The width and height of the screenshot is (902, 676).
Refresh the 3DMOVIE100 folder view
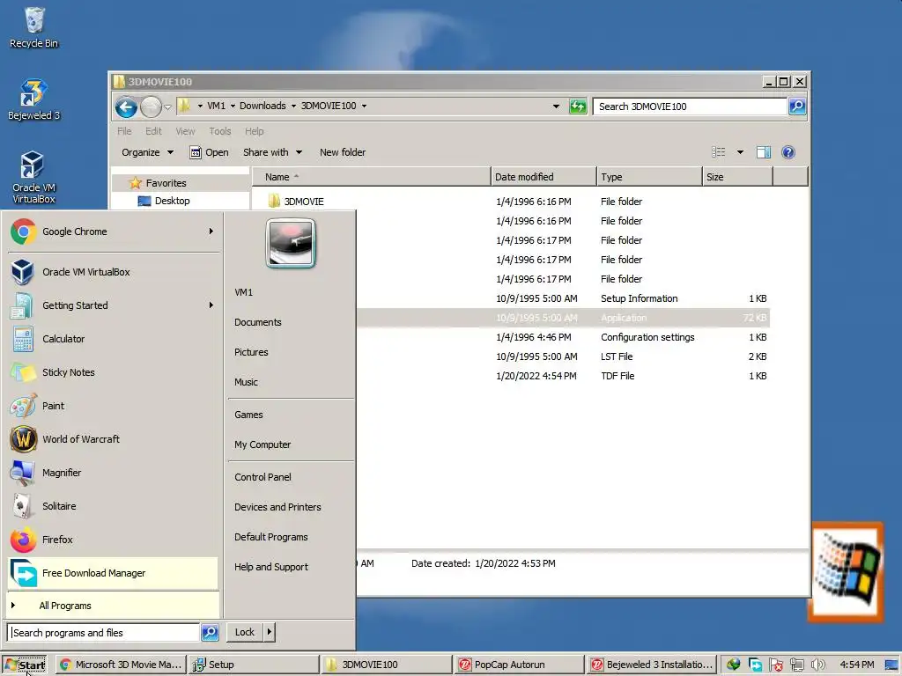point(578,107)
